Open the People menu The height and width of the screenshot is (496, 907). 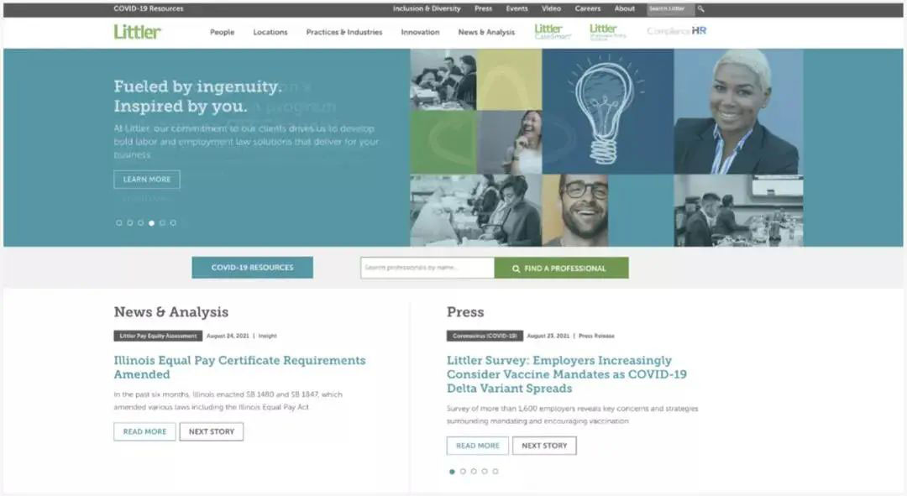point(222,33)
